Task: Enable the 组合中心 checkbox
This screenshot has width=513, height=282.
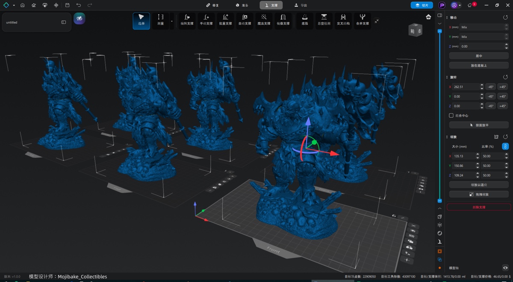Action: 451,116
